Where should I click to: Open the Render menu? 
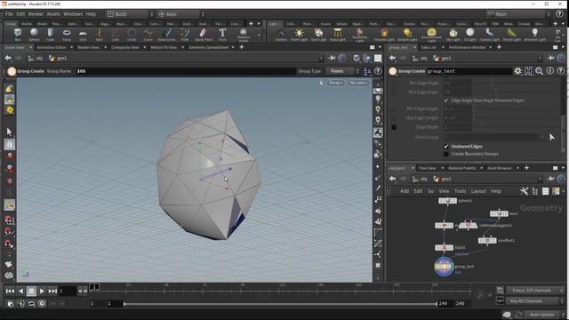[36, 14]
